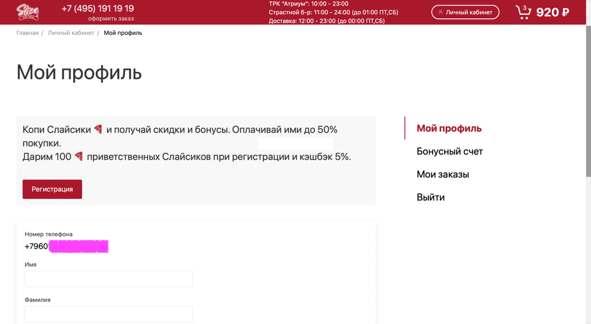Select Мой профиль in the side menu
This screenshot has height=324, width=591.
(x=449, y=128)
